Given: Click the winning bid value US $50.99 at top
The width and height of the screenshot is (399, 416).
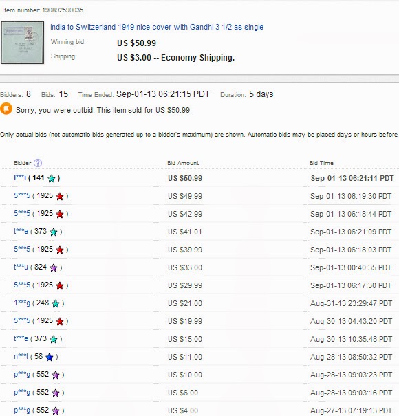Looking at the screenshot, I should (x=136, y=43).
